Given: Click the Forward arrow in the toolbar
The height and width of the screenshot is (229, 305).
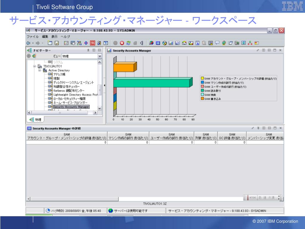Looking at the screenshot, I should pos(38,43).
